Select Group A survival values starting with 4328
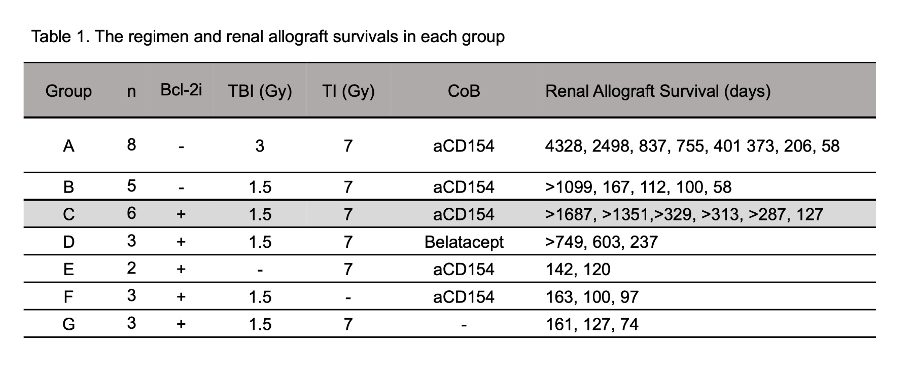 coord(692,146)
